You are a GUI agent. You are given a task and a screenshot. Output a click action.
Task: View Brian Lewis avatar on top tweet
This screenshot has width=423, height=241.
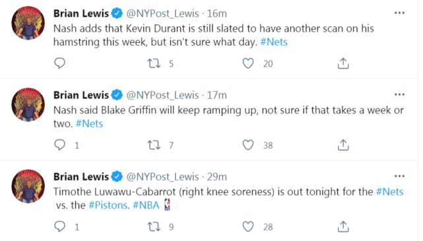28,23
